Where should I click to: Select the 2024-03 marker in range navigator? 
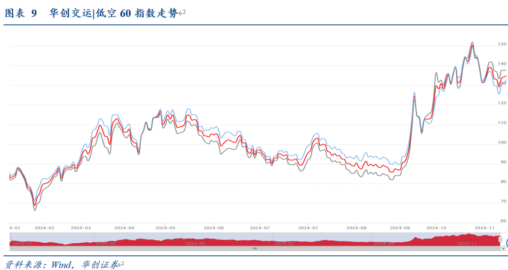click(105, 243)
